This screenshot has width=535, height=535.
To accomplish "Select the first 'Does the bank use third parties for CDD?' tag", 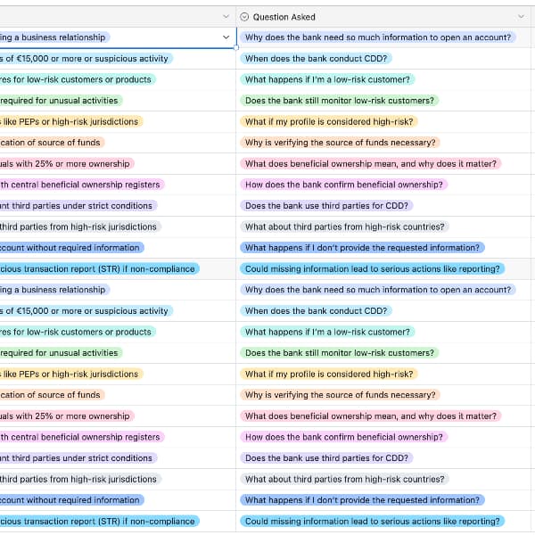I will point(326,206).
